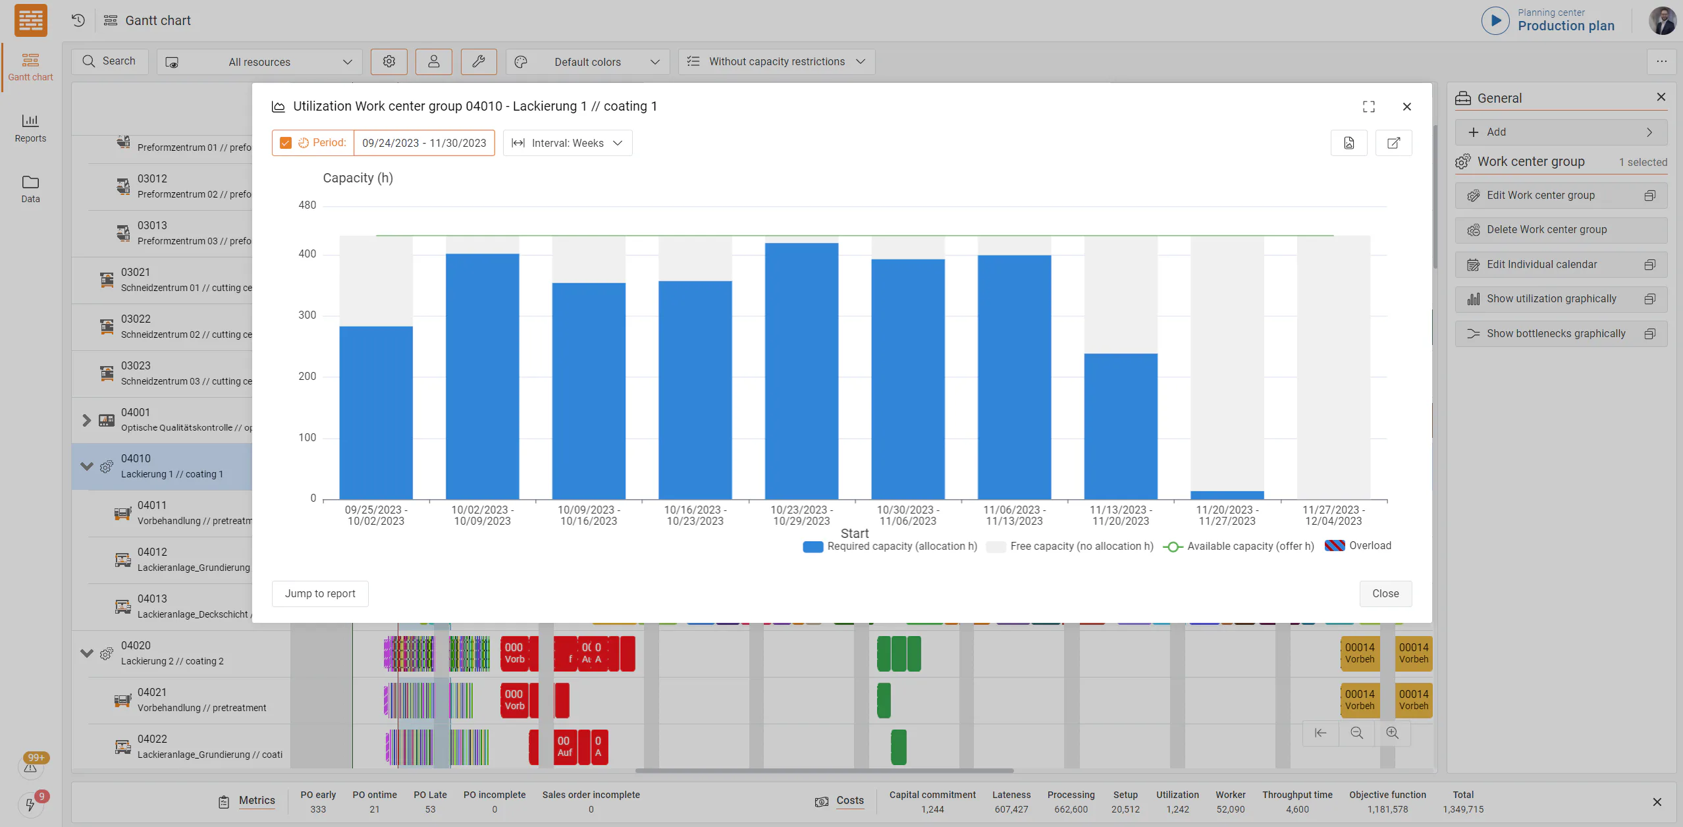This screenshot has width=1683, height=827.
Task: Open the Default colors dropdown
Action: pos(588,61)
